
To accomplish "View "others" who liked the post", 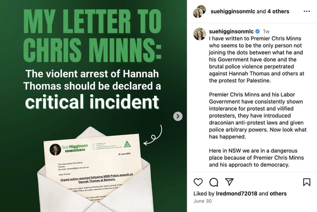I will 278,194.
